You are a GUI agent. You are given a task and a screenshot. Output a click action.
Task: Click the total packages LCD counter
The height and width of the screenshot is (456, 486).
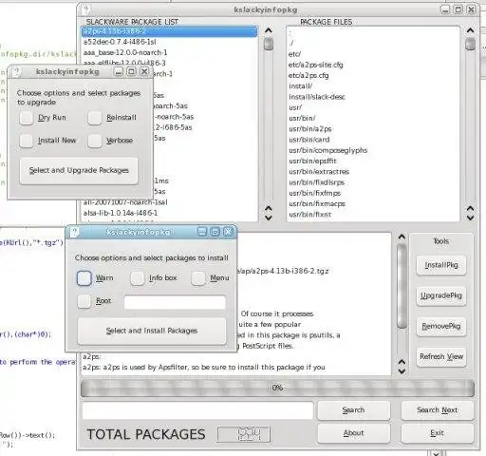pos(244,434)
